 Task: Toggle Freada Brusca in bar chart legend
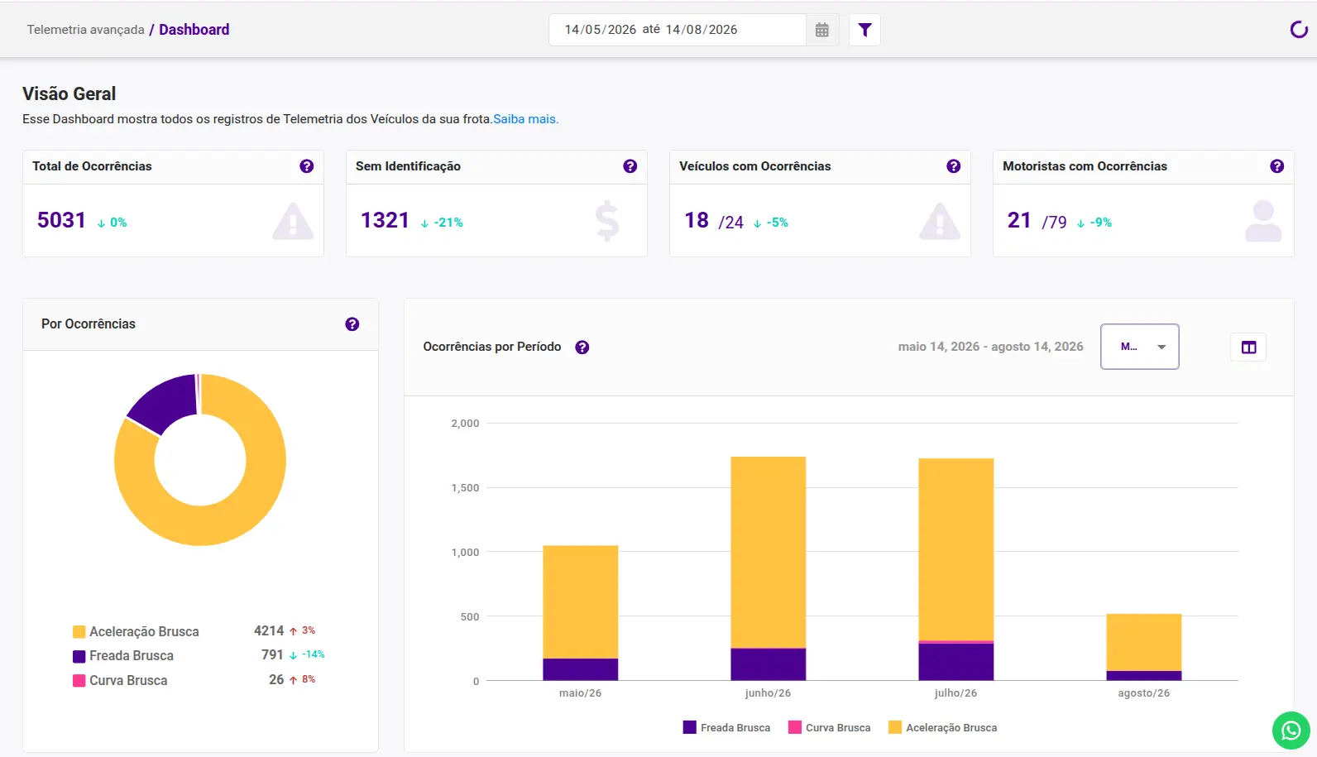pyautogui.click(x=726, y=728)
